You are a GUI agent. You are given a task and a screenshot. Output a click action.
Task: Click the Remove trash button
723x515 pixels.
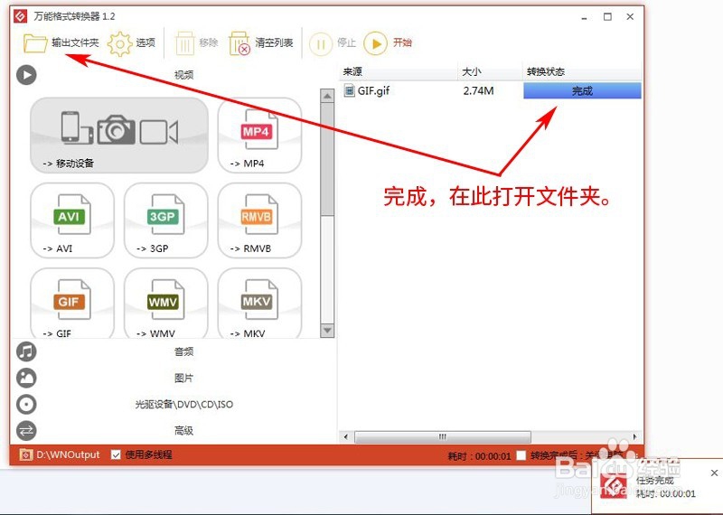coord(196,43)
